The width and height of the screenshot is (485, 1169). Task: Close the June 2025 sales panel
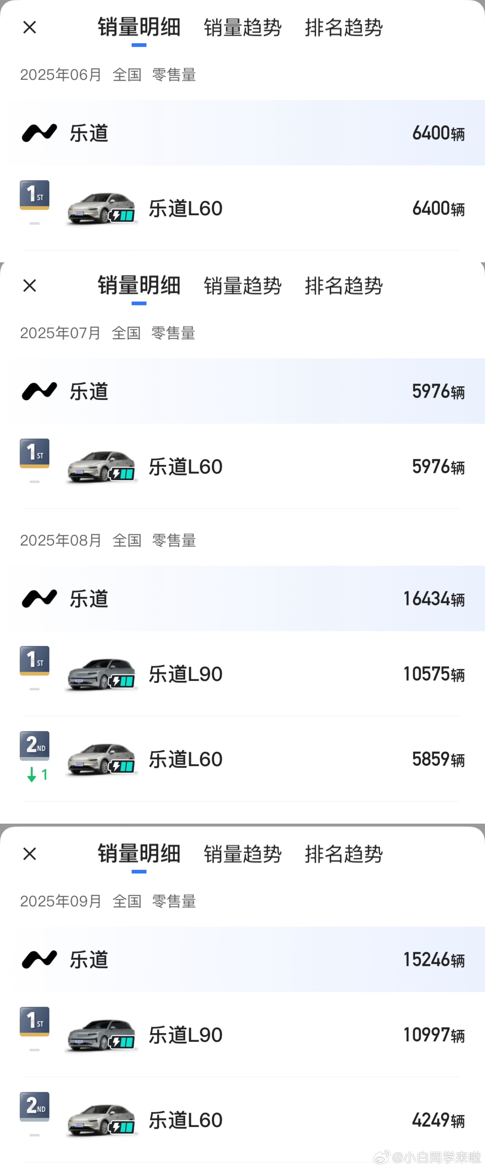coord(30,27)
